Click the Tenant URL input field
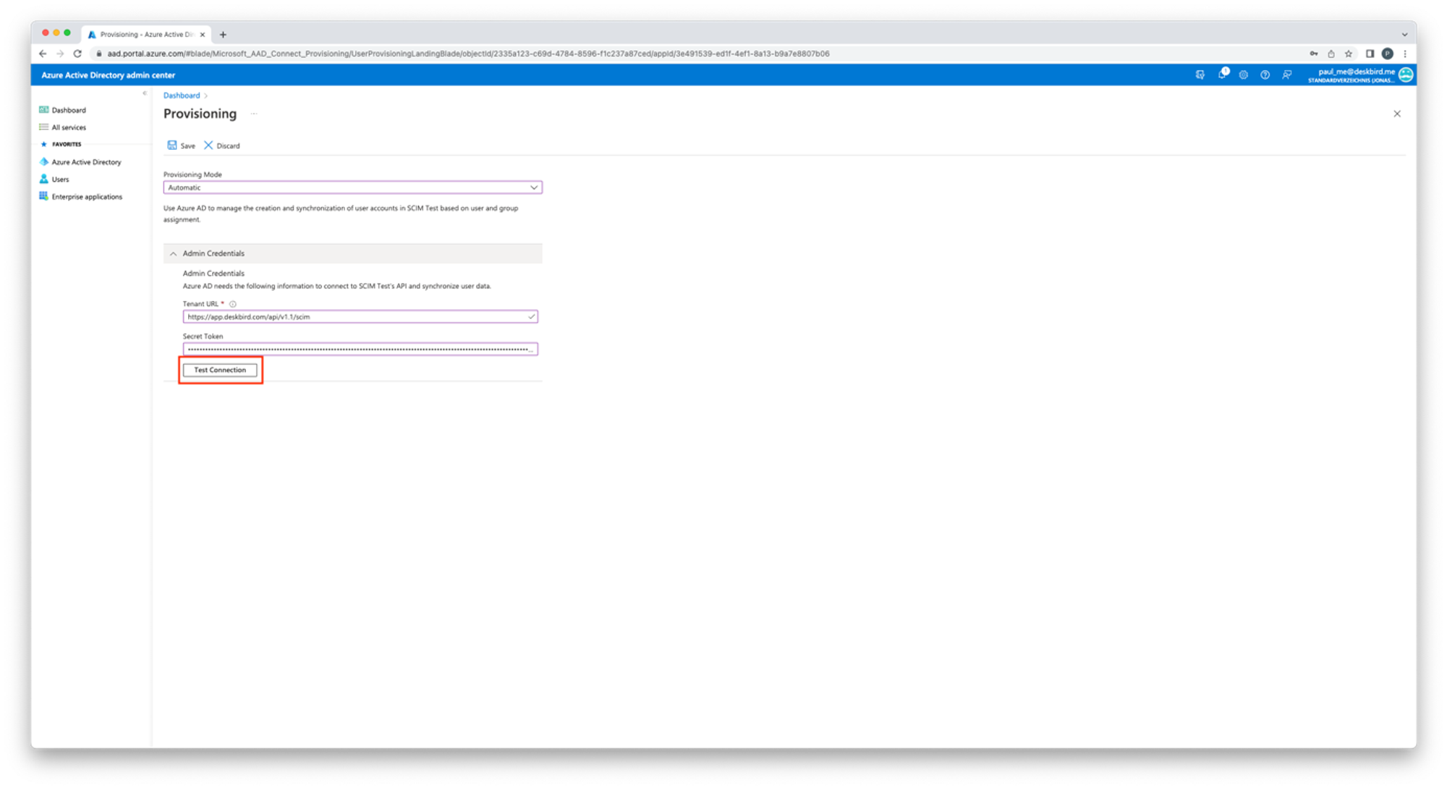The image size is (1447, 788). 355,317
